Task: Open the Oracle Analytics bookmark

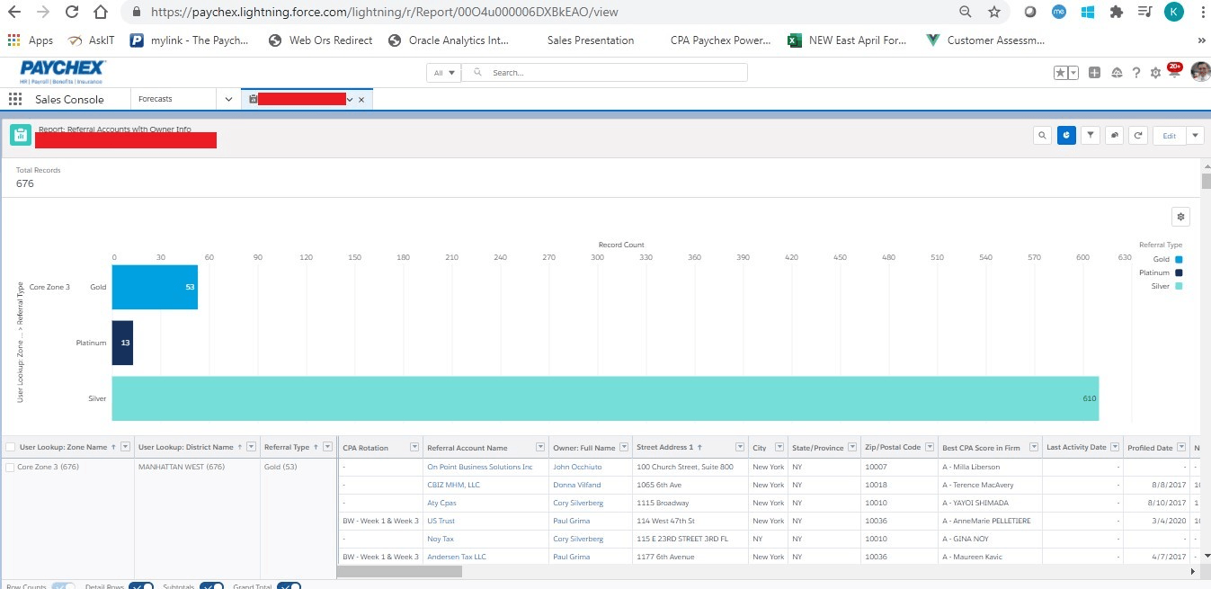Action: pyautogui.click(x=449, y=40)
